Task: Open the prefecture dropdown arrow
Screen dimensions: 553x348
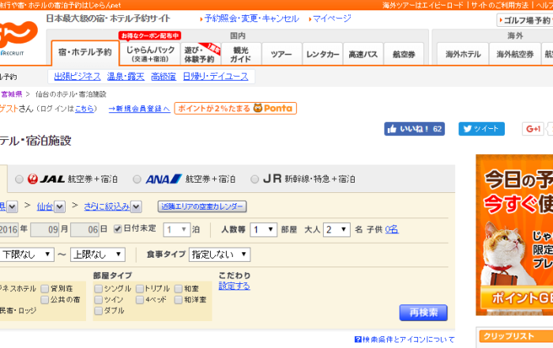Action: (x=12, y=207)
